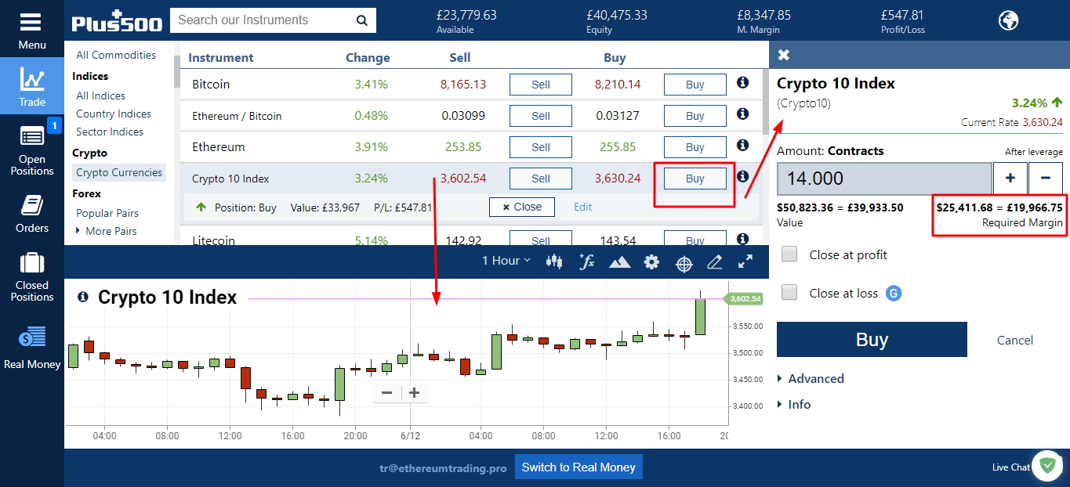The height and width of the screenshot is (487, 1070).
Task: Open the Orders book icon
Action: tap(32, 205)
